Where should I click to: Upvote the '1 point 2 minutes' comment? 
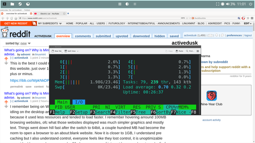click(x=6, y=58)
